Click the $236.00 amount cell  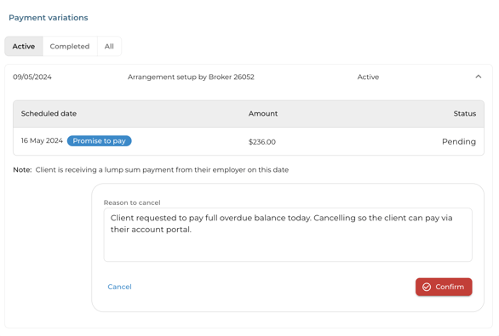[262, 142]
